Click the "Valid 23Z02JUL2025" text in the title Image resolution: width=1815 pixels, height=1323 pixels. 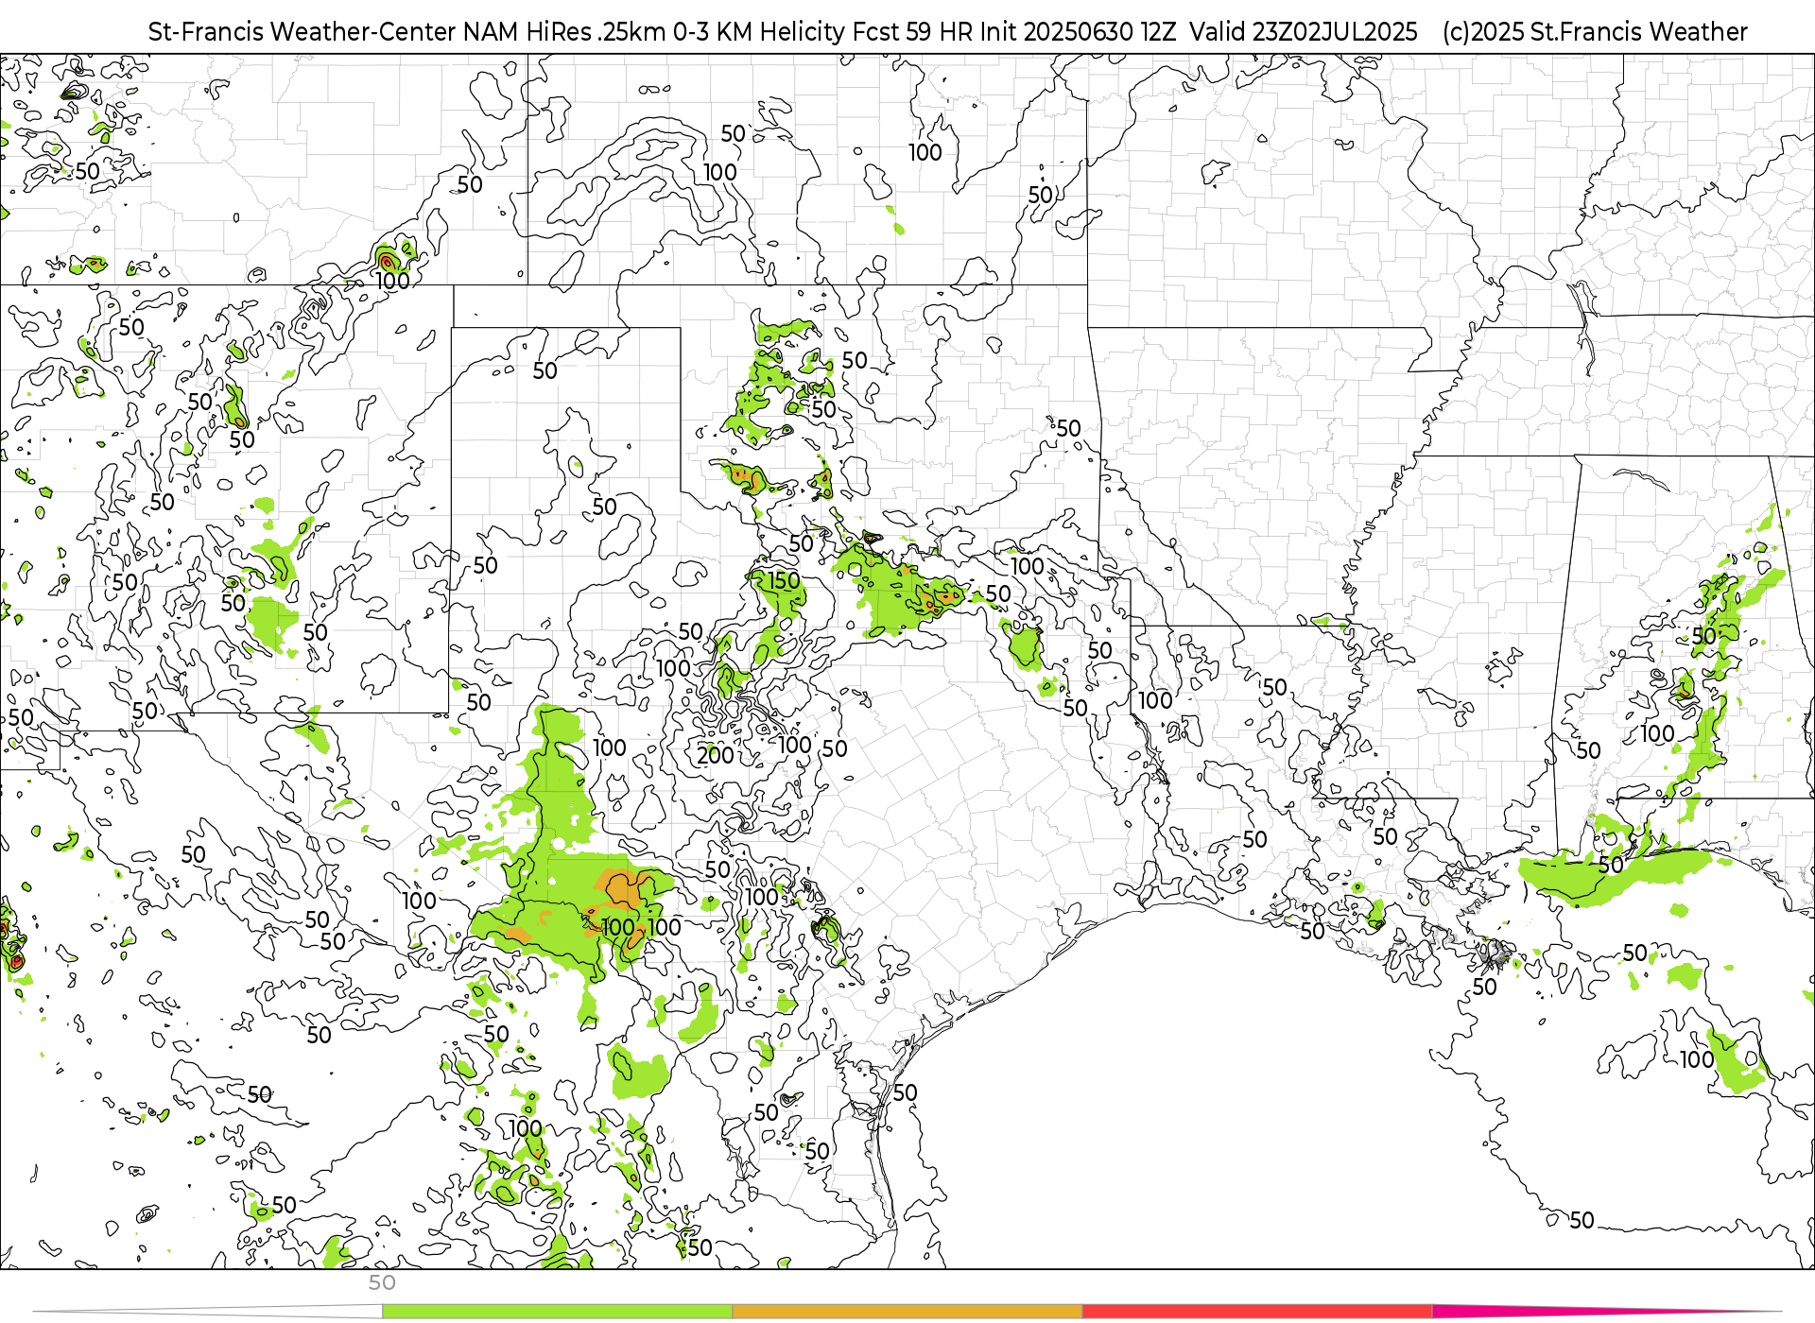1304,32
